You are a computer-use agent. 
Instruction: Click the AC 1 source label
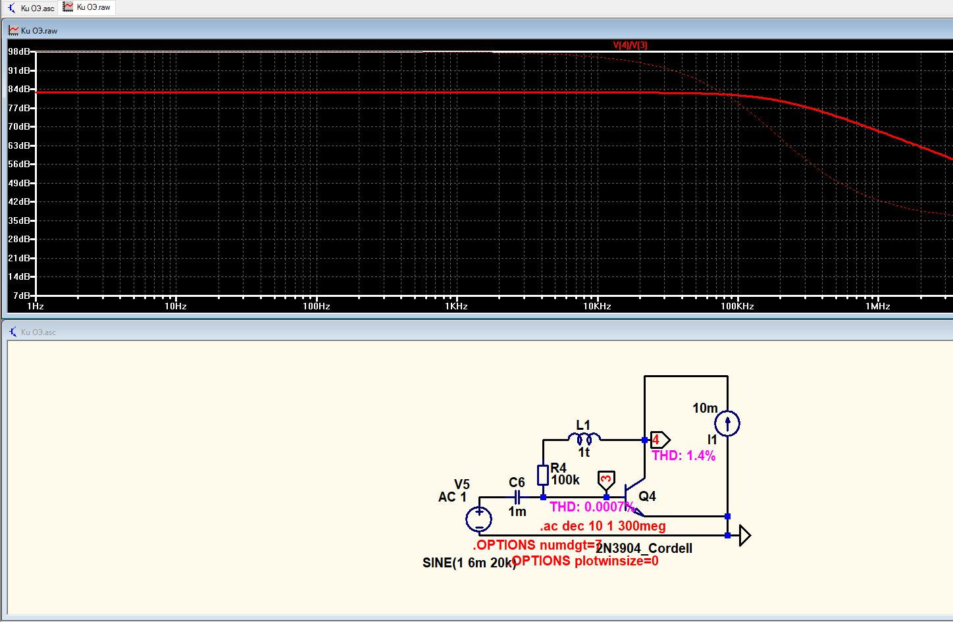452,497
